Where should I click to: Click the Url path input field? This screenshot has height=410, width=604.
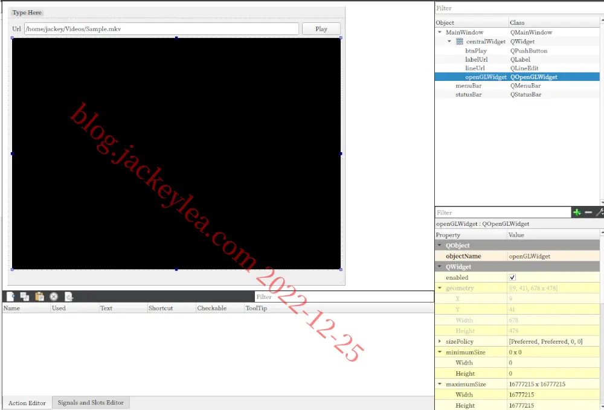161,29
